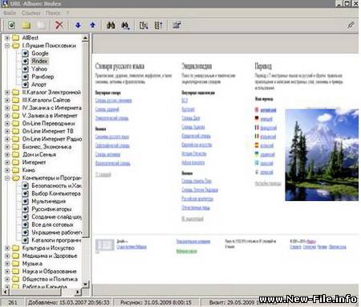
Task: Expand the Бизнес, Экономика folder
Action: (x=7, y=147)
